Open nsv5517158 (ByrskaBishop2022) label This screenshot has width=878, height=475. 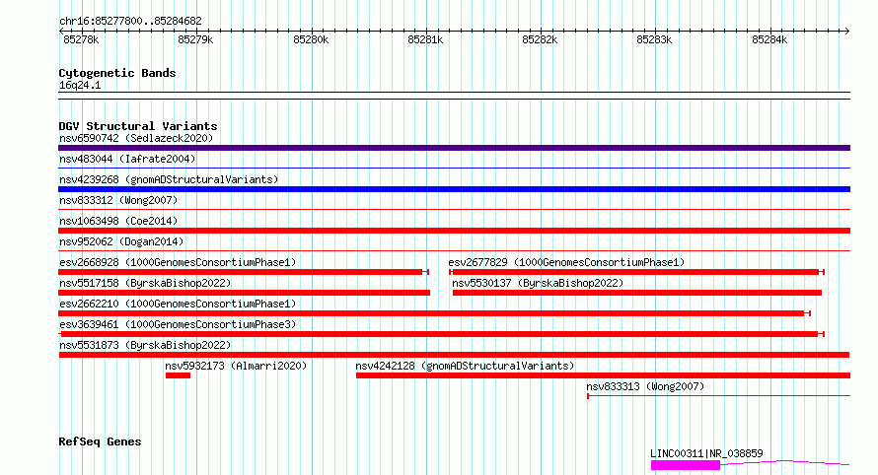coord(145,283)
